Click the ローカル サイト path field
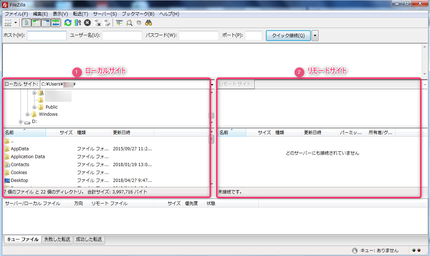The width and height of the screenshot is (430, 256). pos(125,84)
